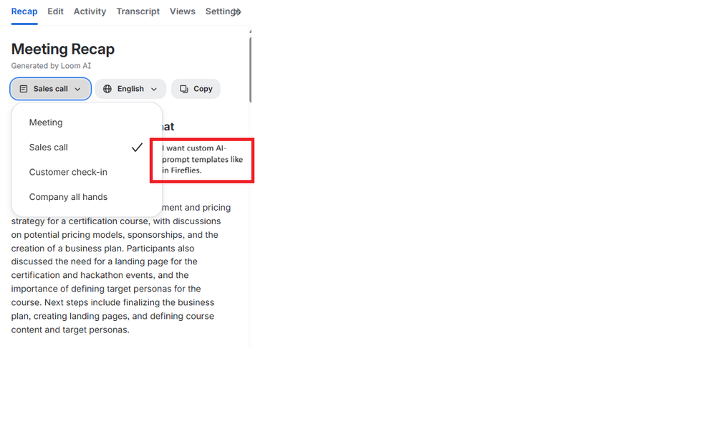Click the document icon in Sales call button
Image resolution: width=715 pixels, height=447 pixels.
coord(24,89)
